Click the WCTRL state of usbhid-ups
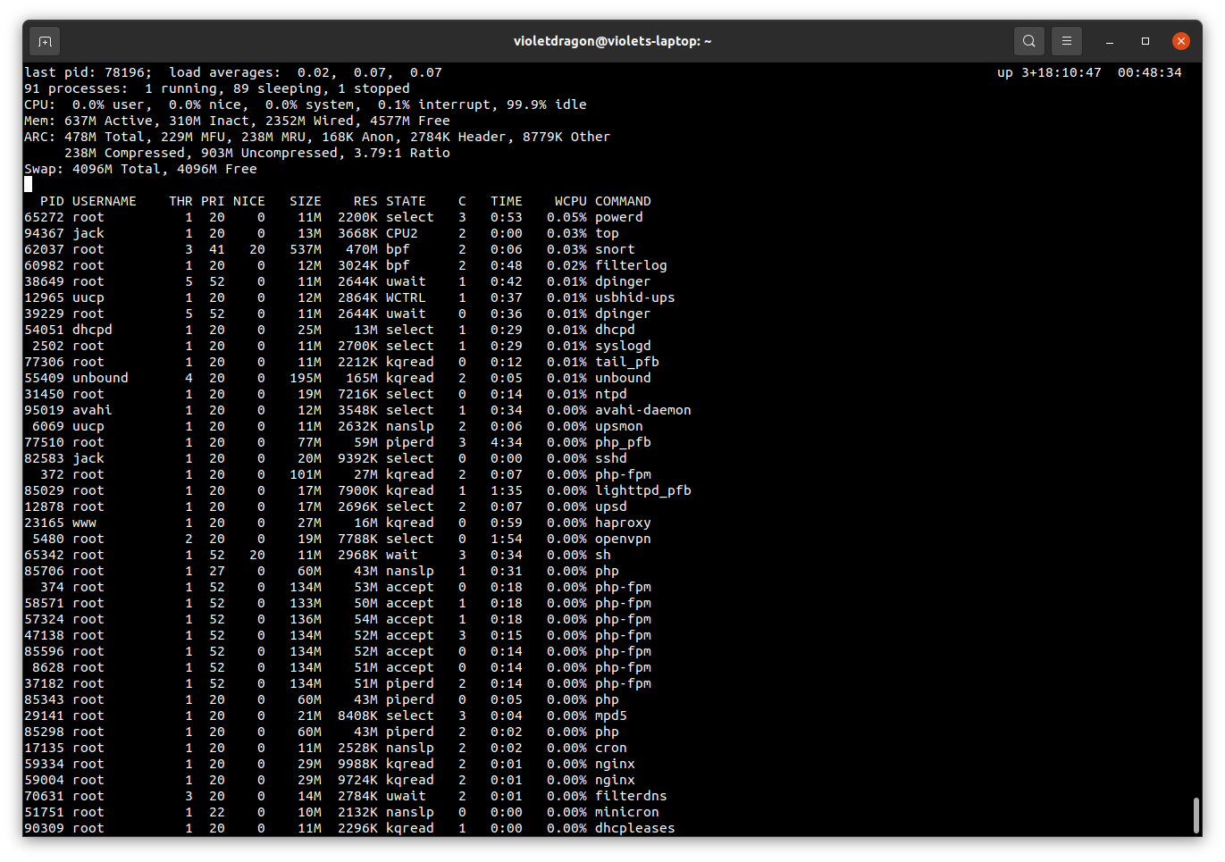The height and width of the screenshot is (862, 1225). point(407,297)
